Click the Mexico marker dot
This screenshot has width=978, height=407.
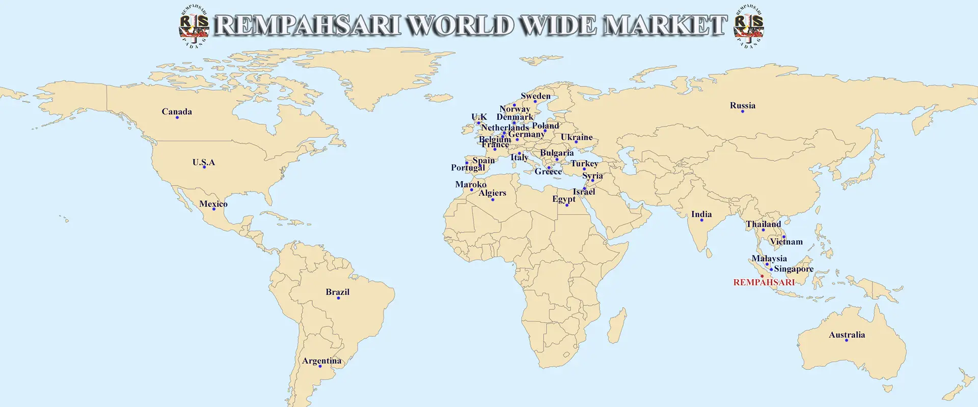213,209
